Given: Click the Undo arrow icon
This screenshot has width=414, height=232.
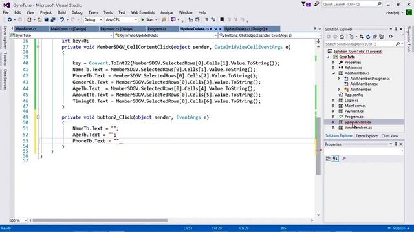Looking at the screenshot, I should pos(62,20).
